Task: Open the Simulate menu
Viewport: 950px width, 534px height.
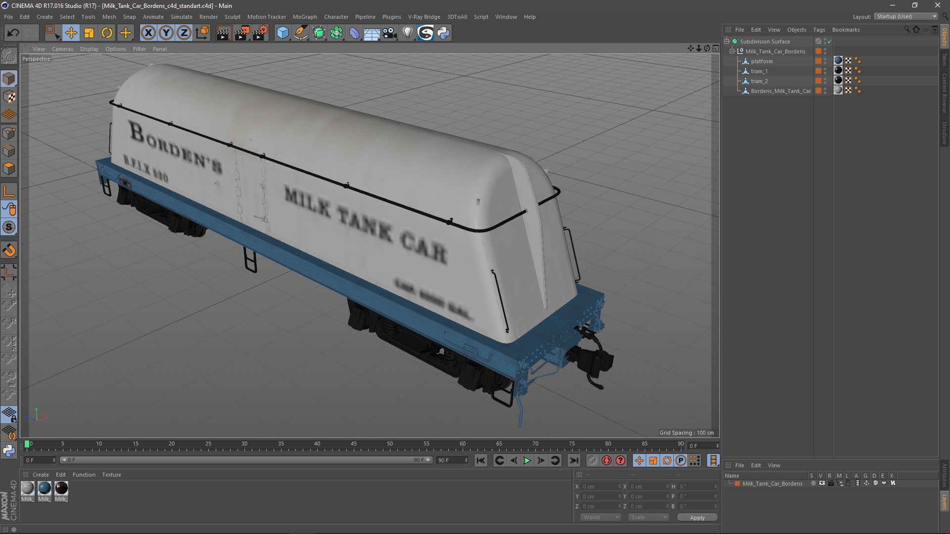Action: click(181, 17)
